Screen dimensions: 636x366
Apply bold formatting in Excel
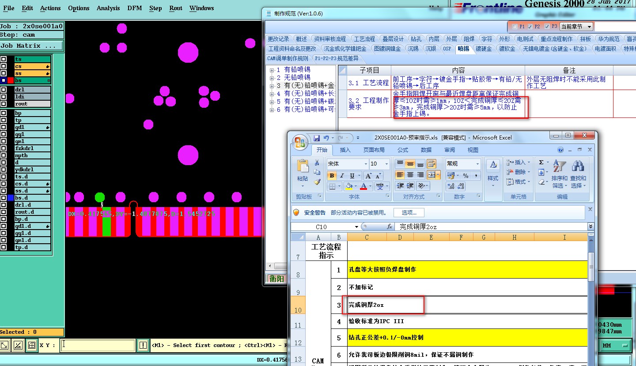[x=332, y=176]
